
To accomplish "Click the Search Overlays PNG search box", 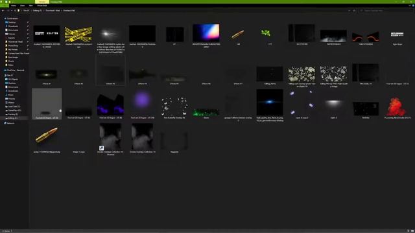I will click(385, 10).
